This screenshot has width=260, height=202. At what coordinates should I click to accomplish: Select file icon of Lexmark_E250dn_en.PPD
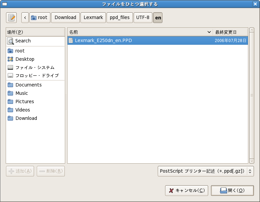(x=71, y=40)
